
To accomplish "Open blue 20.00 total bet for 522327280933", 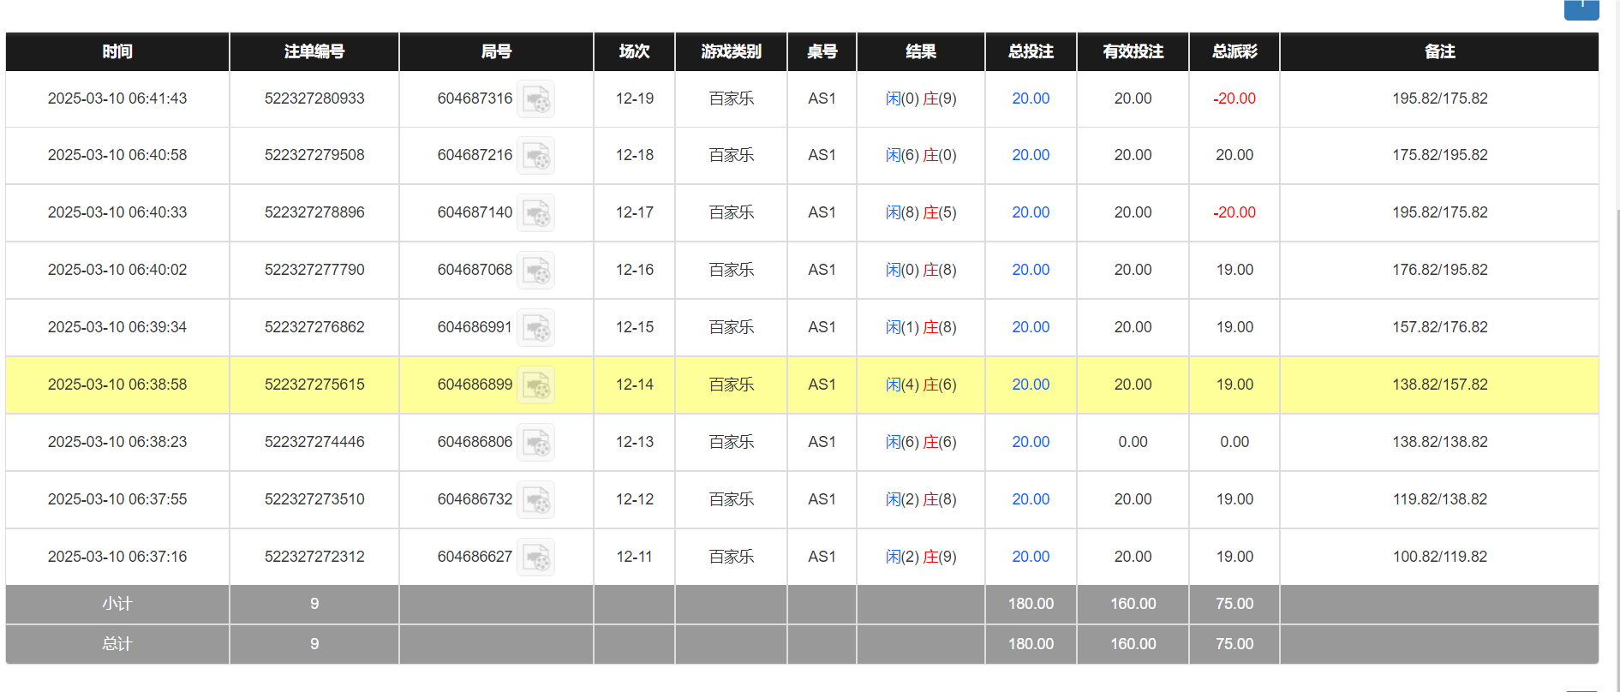I will pos(1031,98).
